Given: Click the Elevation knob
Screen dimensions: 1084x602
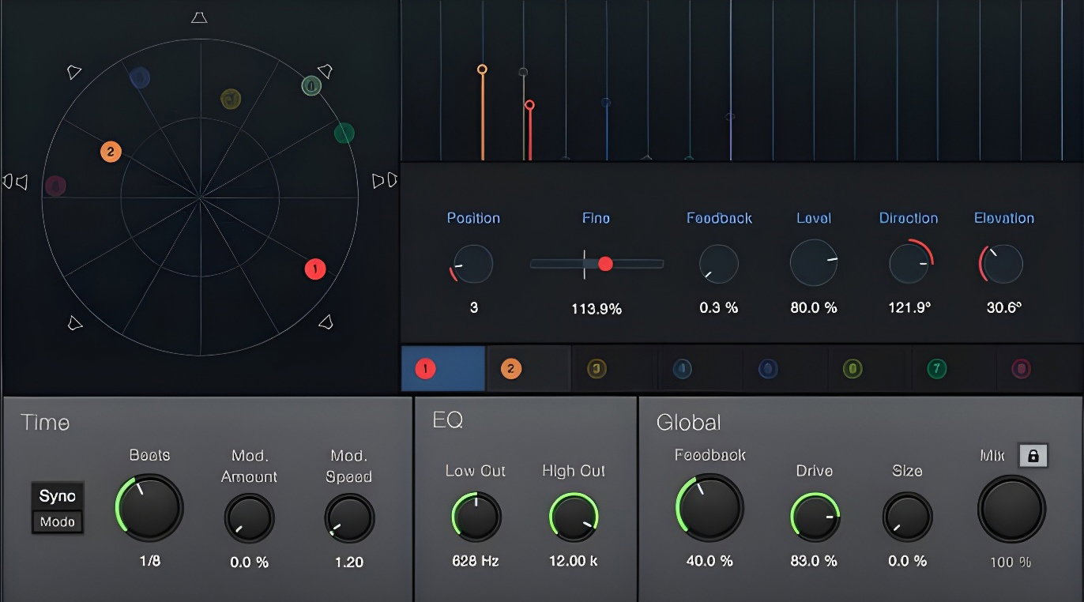Looking at the screenshot, I should click(1003, 264).
